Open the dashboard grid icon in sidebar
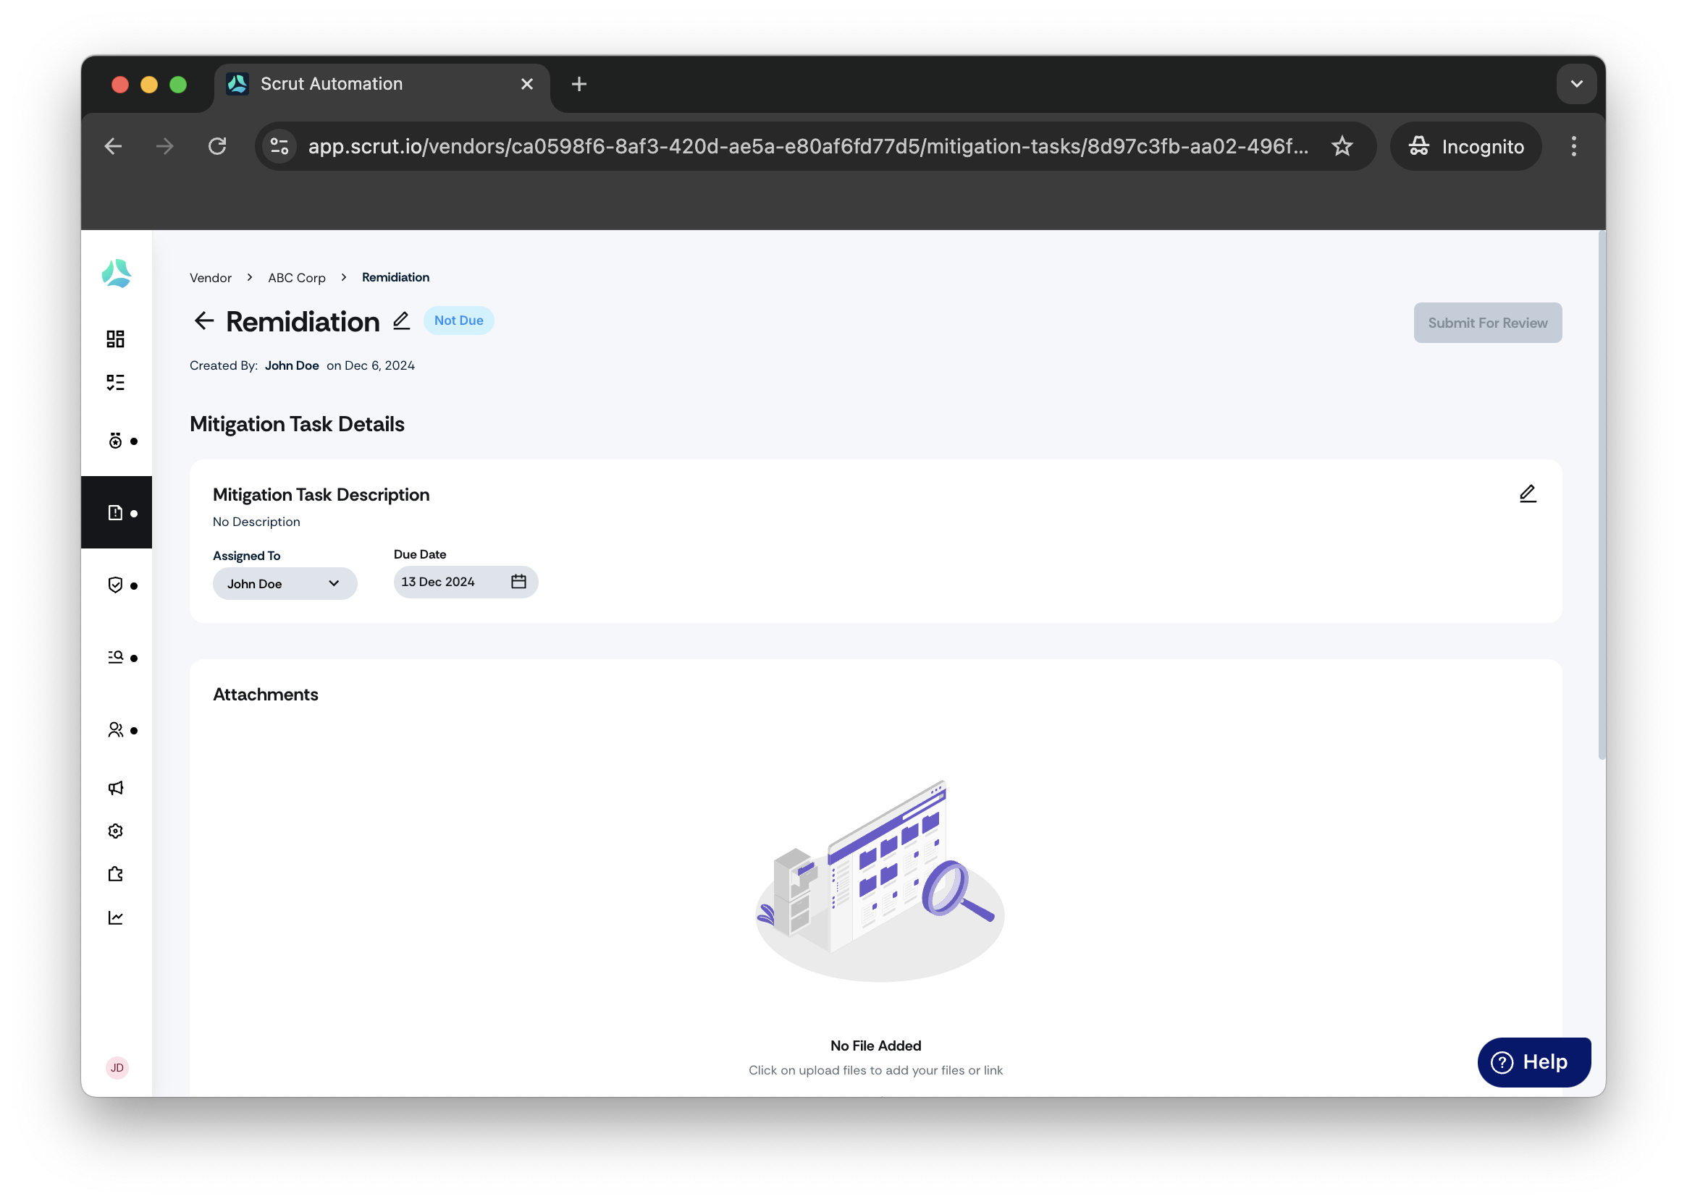 pos(115,339)
